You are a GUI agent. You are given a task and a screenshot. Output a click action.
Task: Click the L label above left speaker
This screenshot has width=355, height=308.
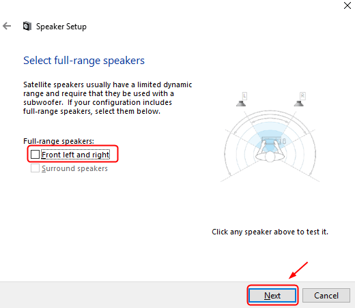(x=244, y=96)
